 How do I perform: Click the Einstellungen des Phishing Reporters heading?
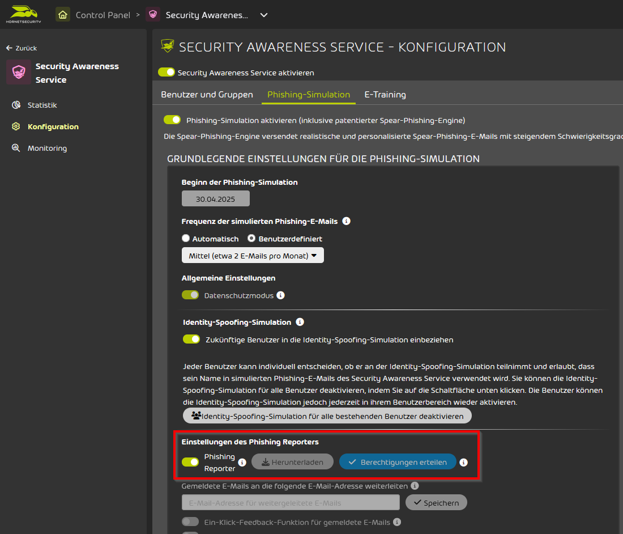click(250, 442)
